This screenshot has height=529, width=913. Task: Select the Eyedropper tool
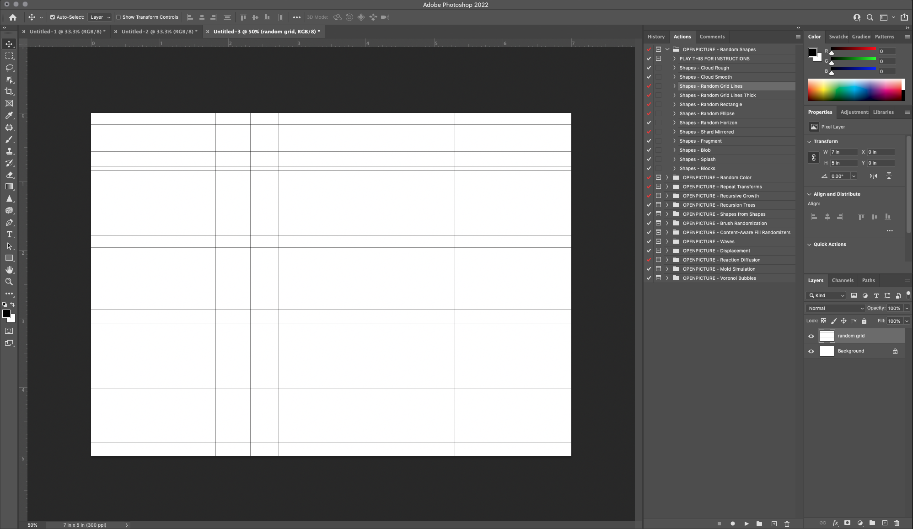(9, 115)
